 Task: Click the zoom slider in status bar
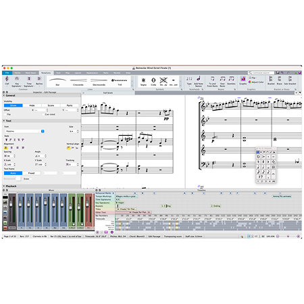click(288, 236)
